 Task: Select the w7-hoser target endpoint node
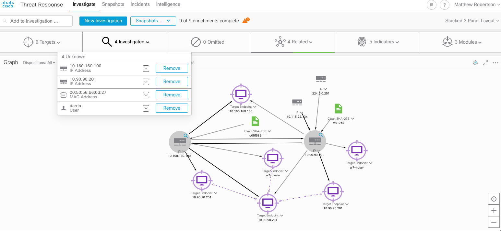click(357, 150)
